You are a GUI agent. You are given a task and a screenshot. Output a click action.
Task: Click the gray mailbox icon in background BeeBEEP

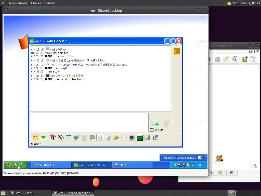218,59
